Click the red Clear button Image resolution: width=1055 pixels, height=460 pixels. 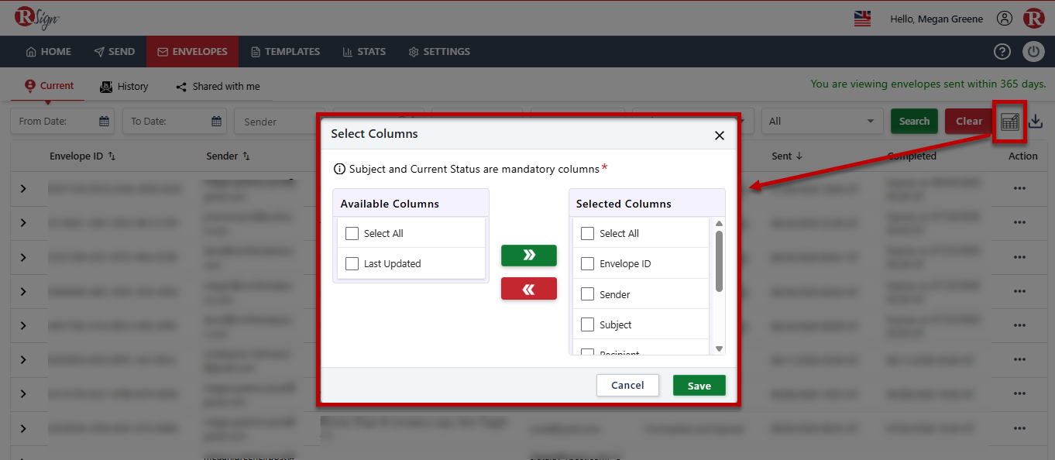pyautogui.click(x=968, y=122)
